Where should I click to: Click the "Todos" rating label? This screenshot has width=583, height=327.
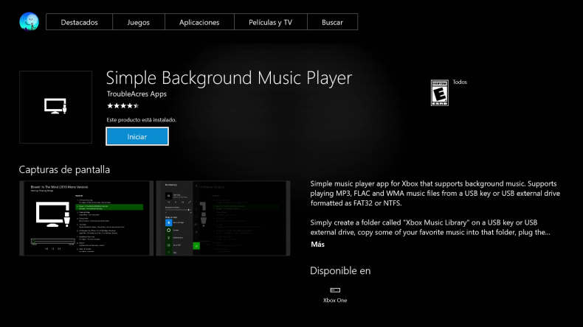[x=460, y=82]
